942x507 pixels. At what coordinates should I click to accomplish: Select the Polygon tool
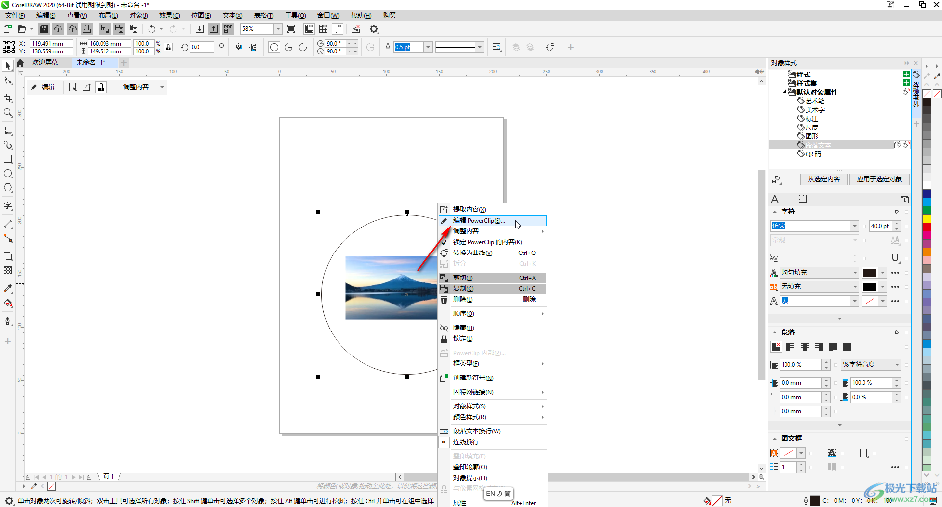pos(8,188)
